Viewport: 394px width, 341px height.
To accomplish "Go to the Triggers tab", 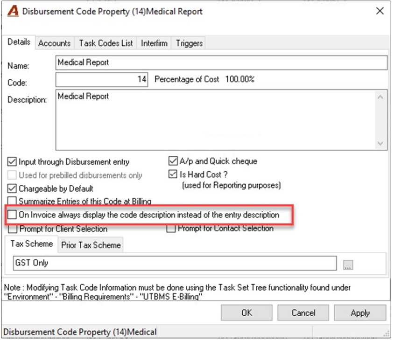I will pyautogui.click(x=189, y=43).
